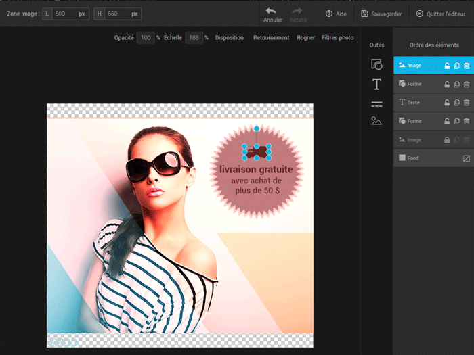Duplicate the selected Image layer
Viewport: 474px width, 355px height.
tap(456, 66)
